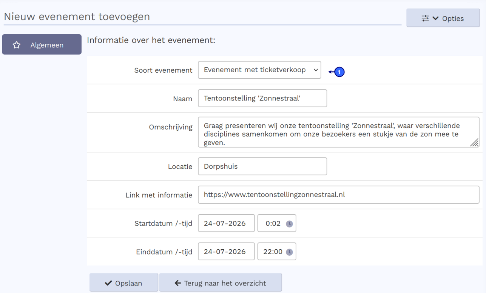Screen dimensions: 486x293
Task: Save the event with Opslaan
Action: 124,283
